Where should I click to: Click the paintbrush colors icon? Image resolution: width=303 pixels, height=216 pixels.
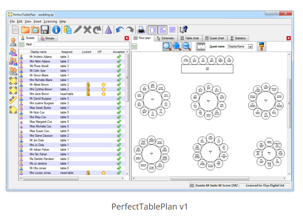point(261,47)
